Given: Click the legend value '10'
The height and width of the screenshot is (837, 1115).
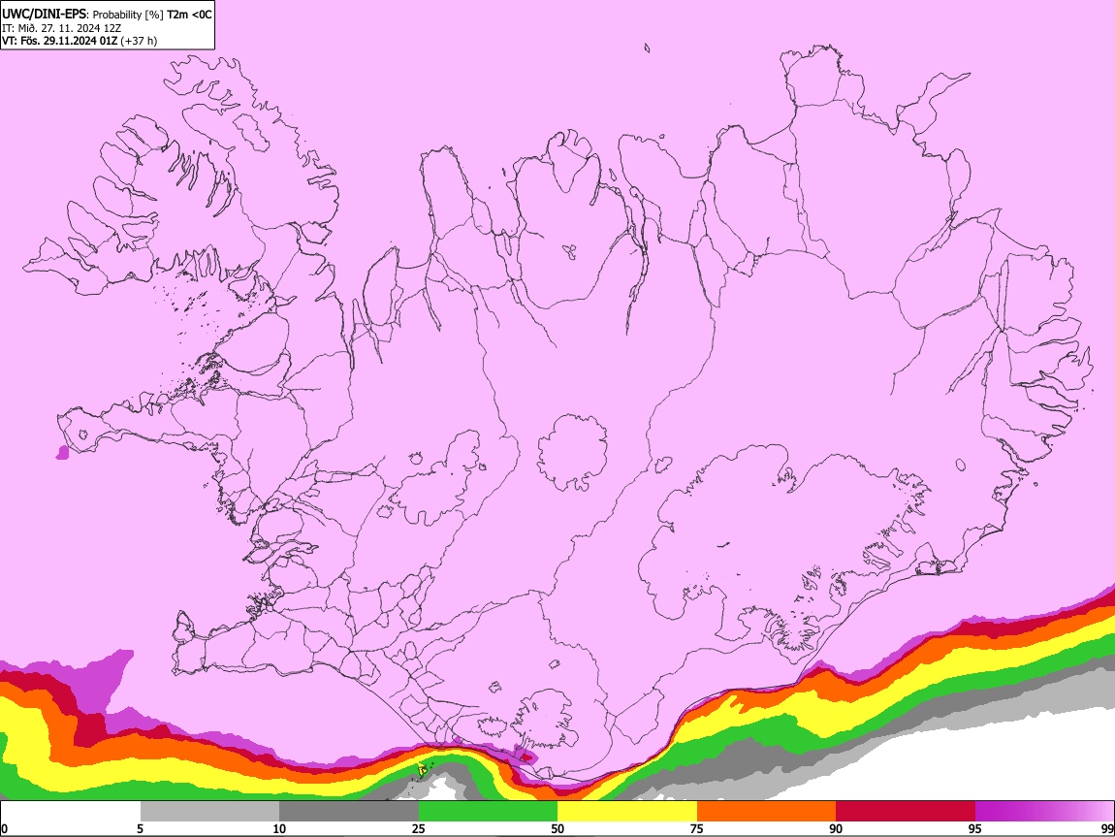Looking at the screenshot, I should 279,828.
